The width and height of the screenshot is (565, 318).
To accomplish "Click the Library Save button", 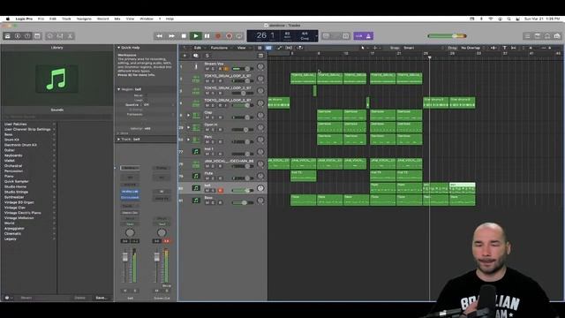I will click(x=101, y=298).
